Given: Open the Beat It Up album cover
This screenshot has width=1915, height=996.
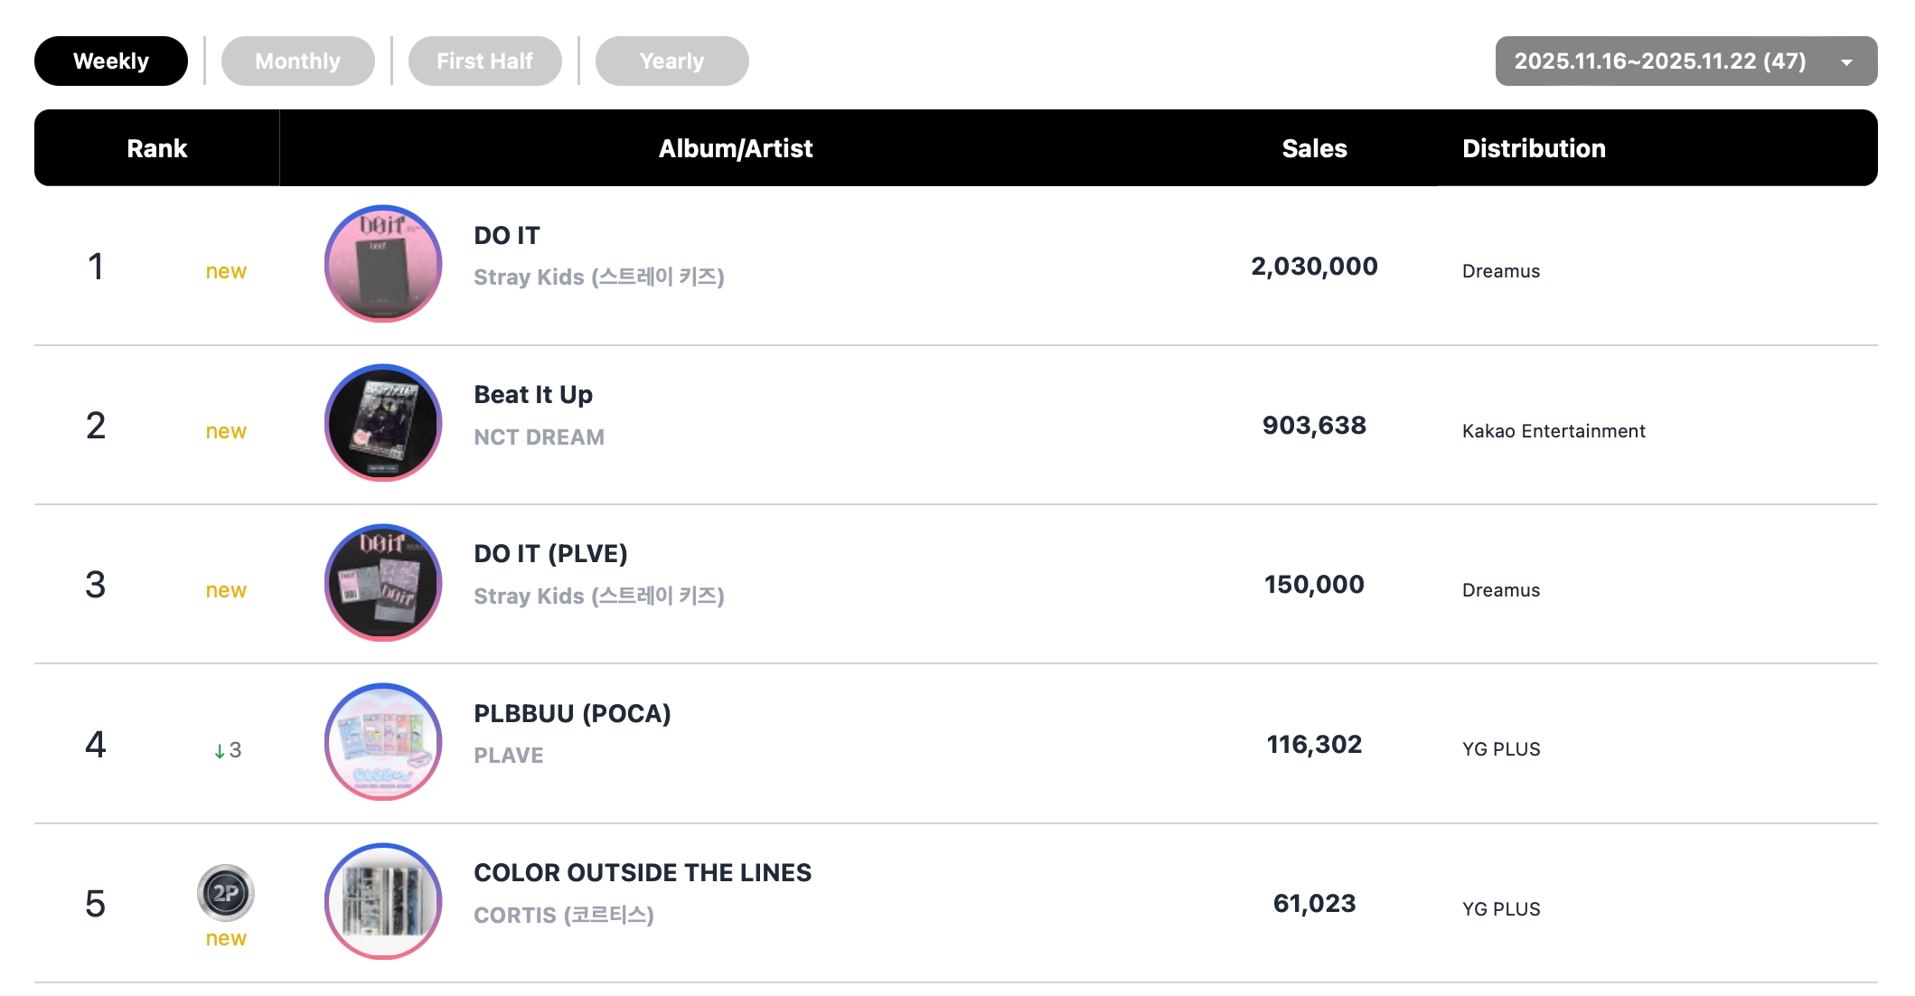Looking at the screenshot, I should pos(383,423).
